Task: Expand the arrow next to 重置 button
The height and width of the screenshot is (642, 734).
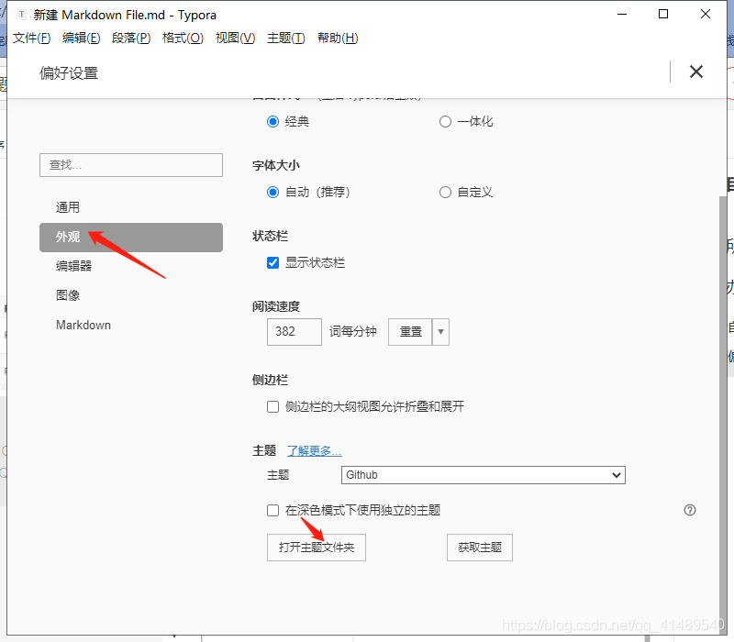Action: 440,332
